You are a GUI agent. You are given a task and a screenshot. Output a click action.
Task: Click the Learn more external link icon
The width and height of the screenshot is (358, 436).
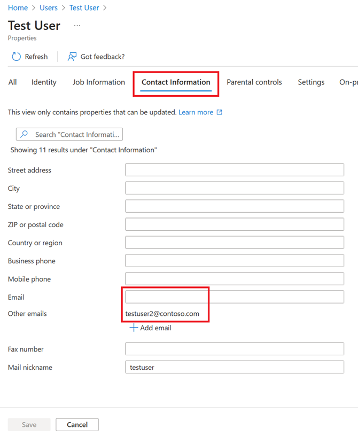(x=219, y=112)
